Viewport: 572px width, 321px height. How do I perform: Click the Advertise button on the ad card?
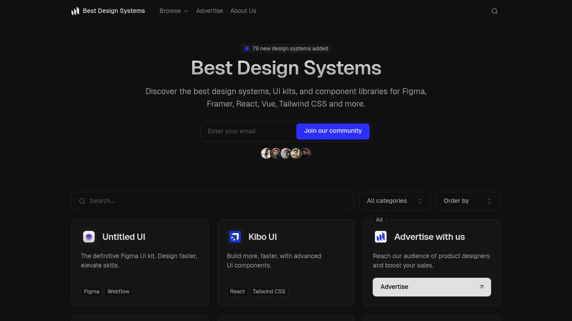tap(432, 287)
